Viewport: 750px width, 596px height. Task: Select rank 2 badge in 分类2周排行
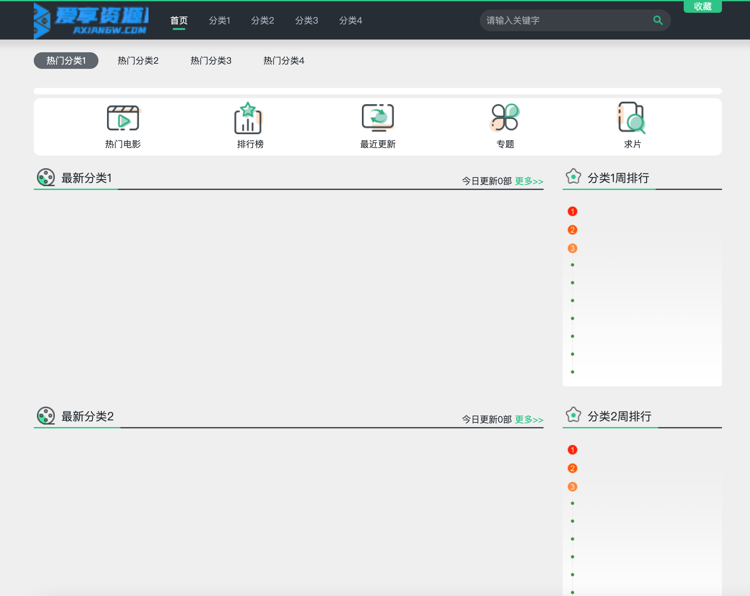pos(572,468)
